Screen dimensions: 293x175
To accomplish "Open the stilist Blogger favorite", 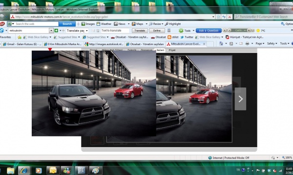I will click(173, 37).
